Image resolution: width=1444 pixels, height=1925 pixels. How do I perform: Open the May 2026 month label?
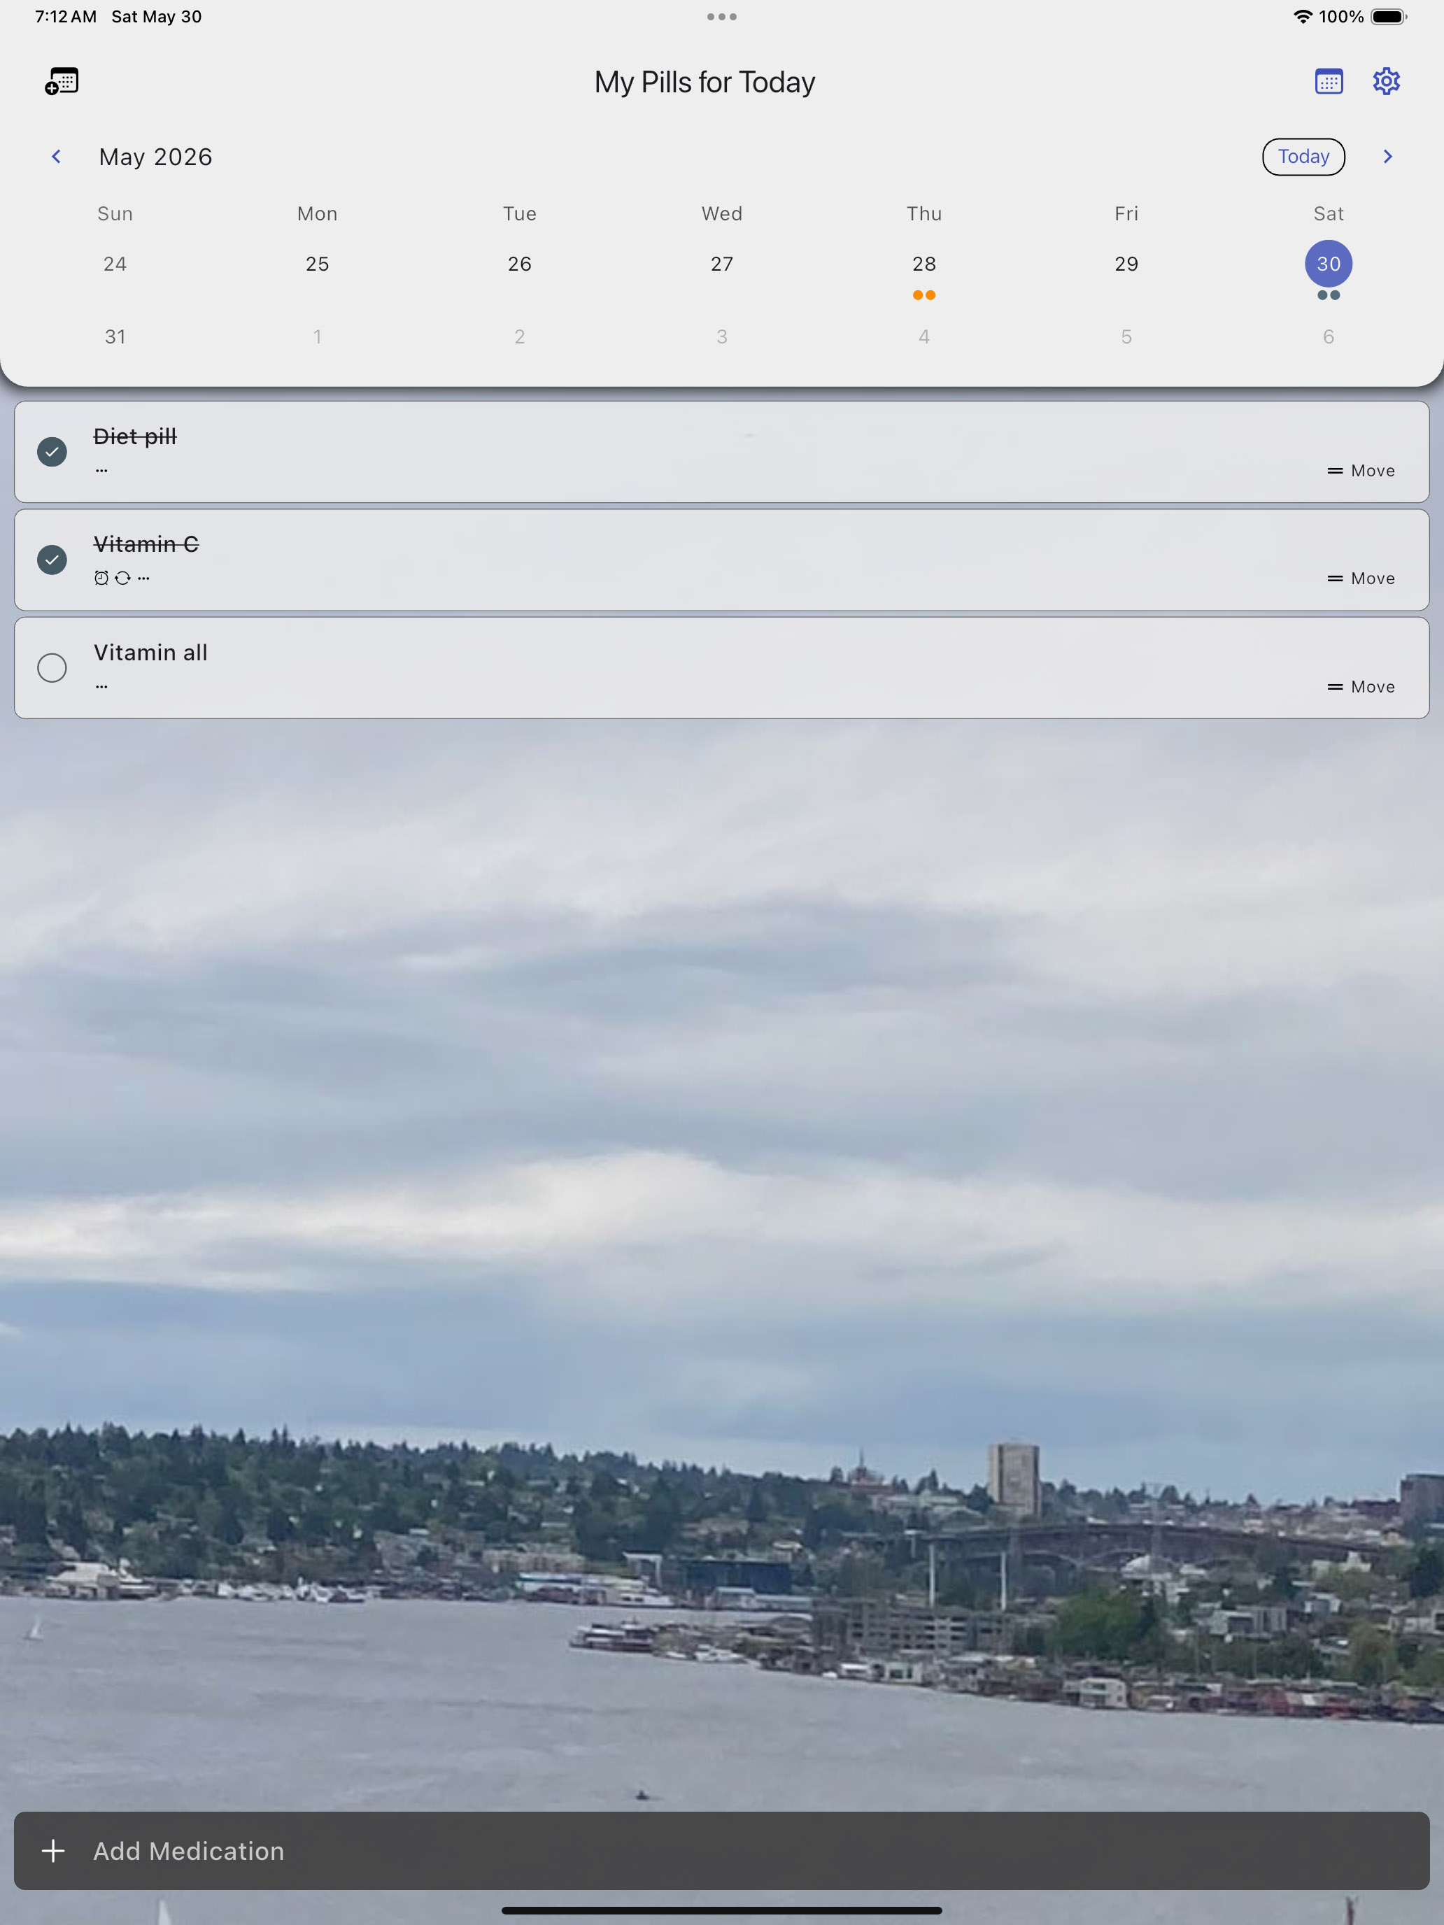(x=156, y=157)
